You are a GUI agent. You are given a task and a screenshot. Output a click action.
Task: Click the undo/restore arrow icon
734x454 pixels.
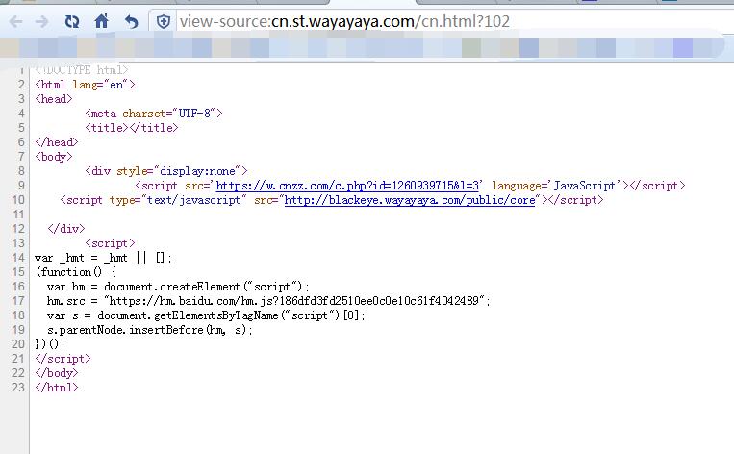(132, 21)
